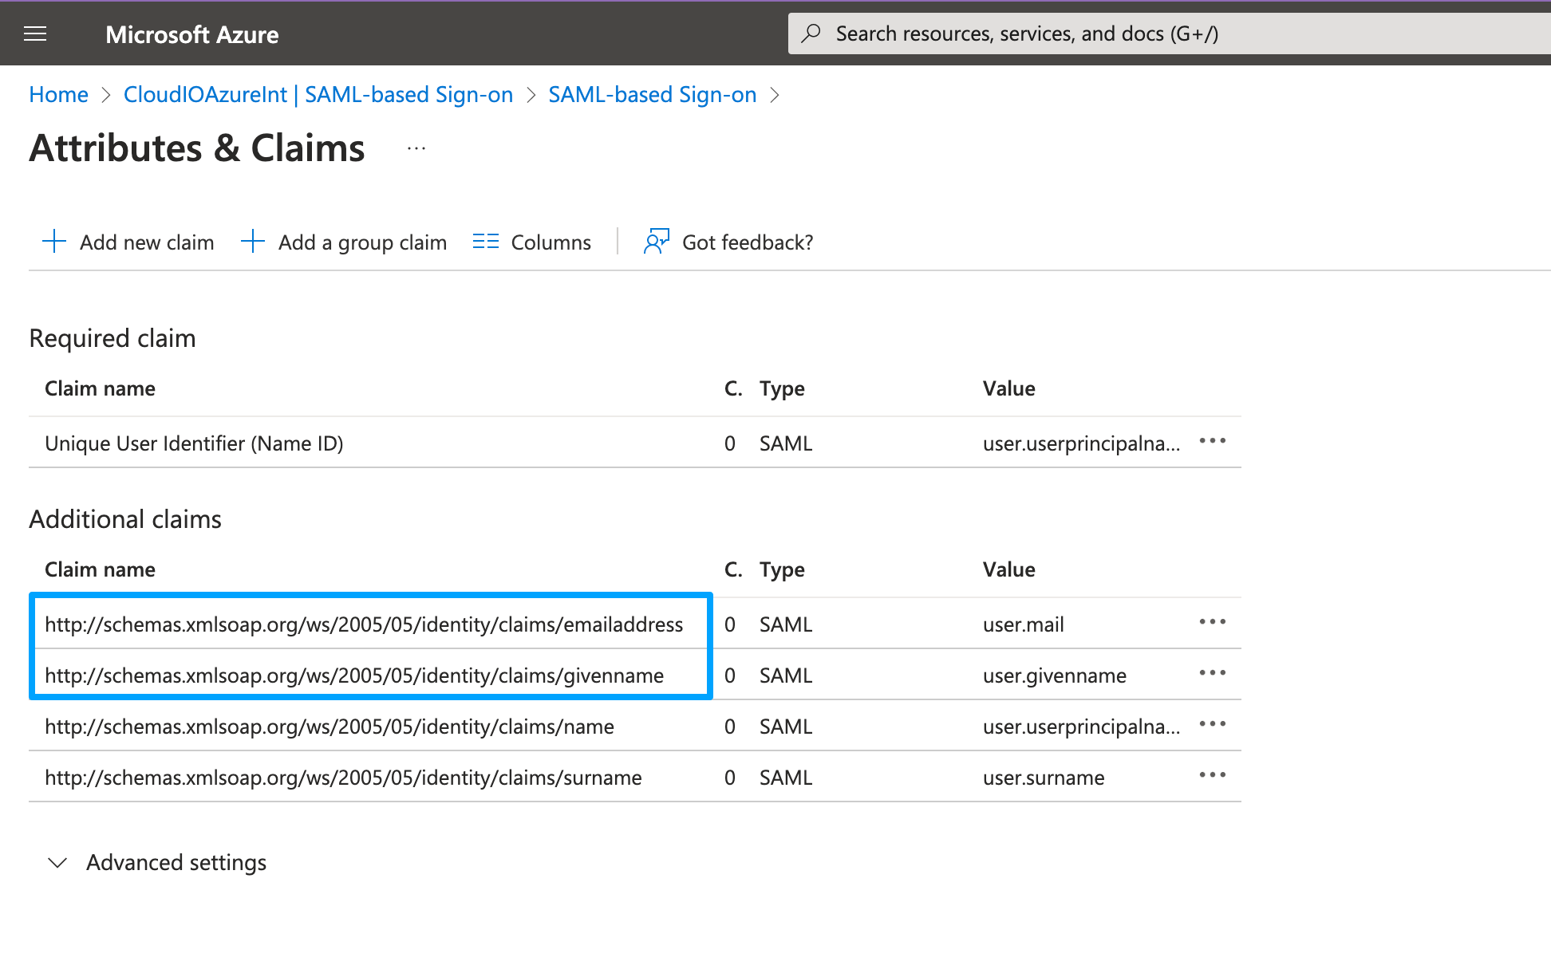Open the ellipsis menu beside the Attributes & Claims title
This screenshot has width=1551, height=965.
click(416, 148)
